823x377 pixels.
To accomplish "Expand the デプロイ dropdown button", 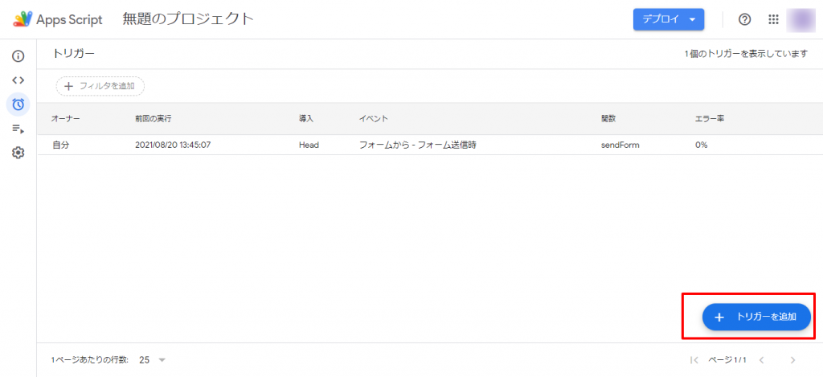I will click(668, 19).
